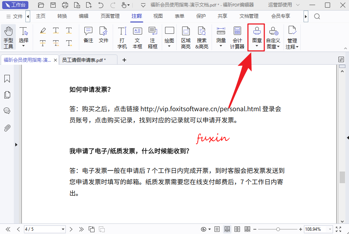Open the 会计计算器 calculator tool
Viewport: 349px width, 234px height.
[237, 37]
